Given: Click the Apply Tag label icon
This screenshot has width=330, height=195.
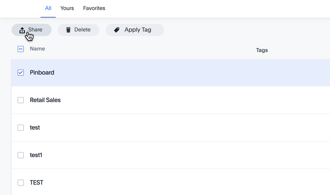Looking at the screenshot, I should pyautogui.click(x=117, y=30).
